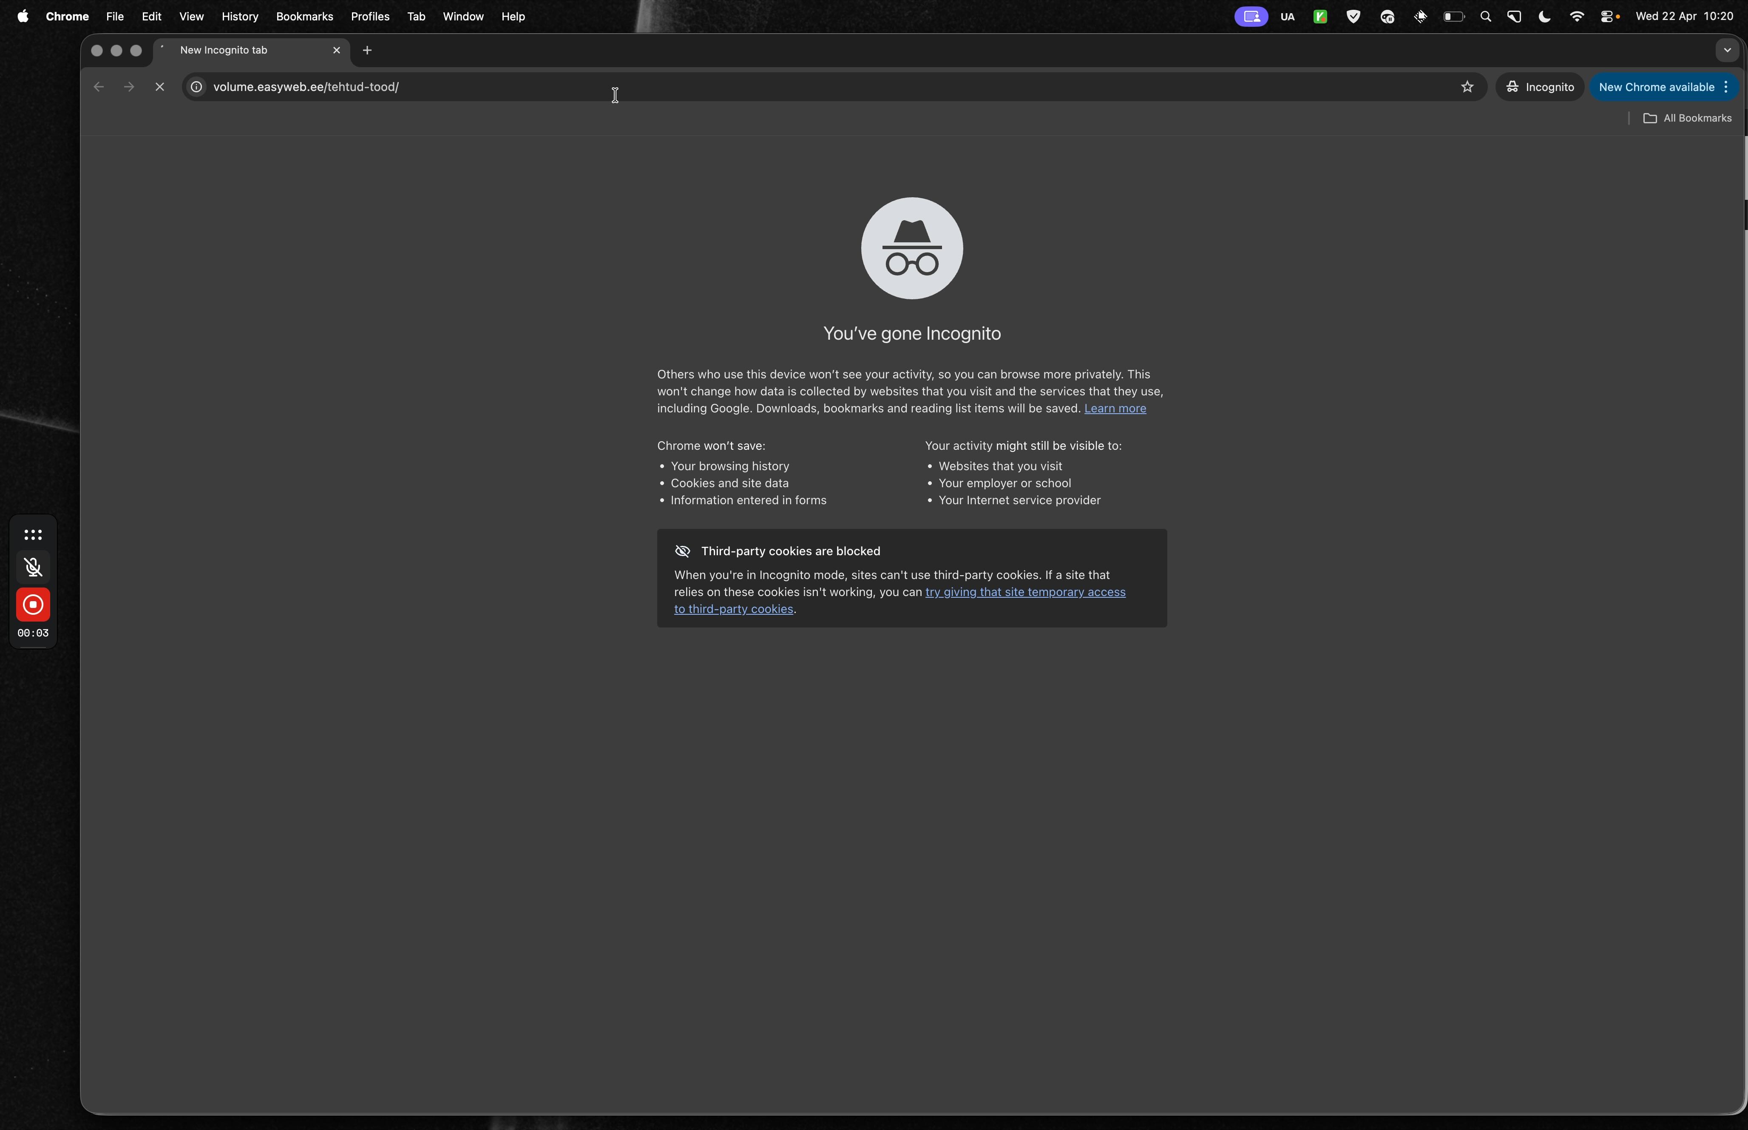Click the address bar URL field
This screenshot has height=1130, width=1748.
click(x=807, y=87)
